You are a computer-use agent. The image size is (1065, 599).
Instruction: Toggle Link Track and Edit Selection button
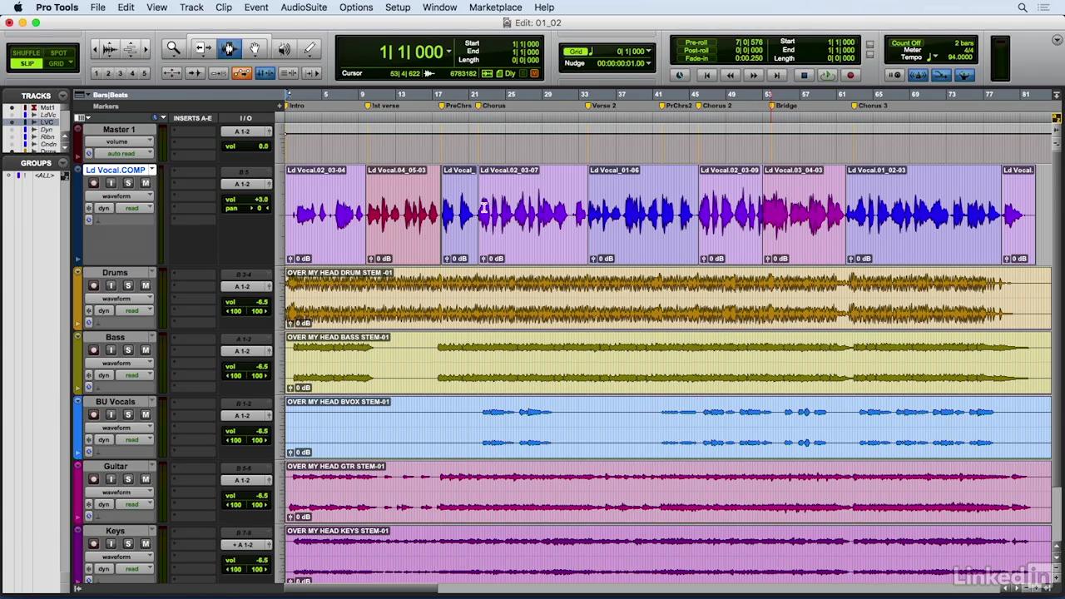point(289,73)
